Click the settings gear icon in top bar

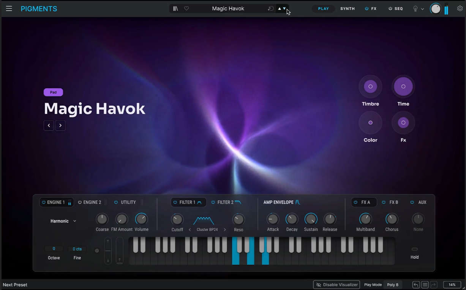(x=460, y=9)
